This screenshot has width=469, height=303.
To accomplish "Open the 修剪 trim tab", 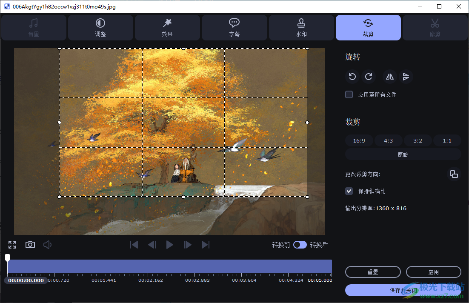I will 435,28.
